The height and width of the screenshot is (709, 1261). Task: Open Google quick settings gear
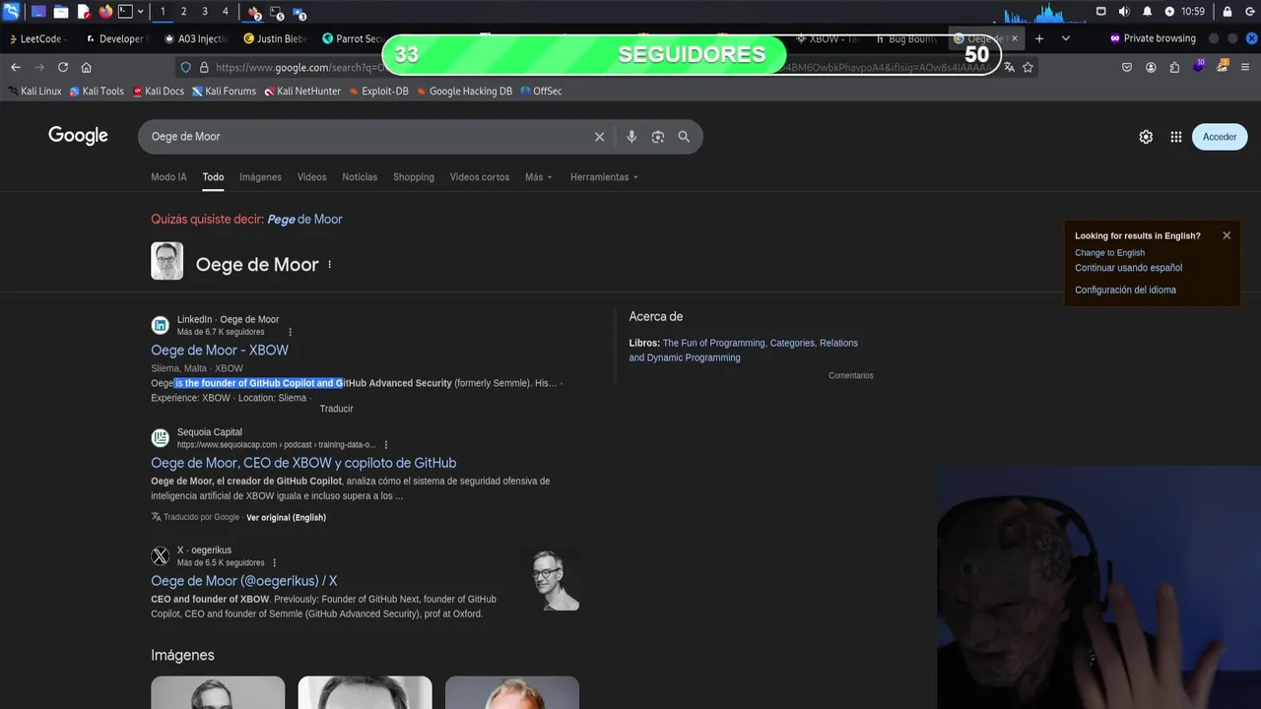pos(1146,137)
